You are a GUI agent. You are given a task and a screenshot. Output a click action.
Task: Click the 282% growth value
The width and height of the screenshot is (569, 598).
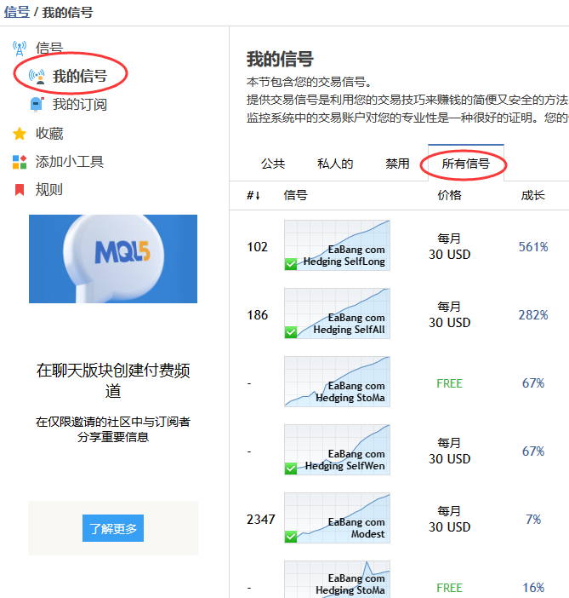point(533,315)
